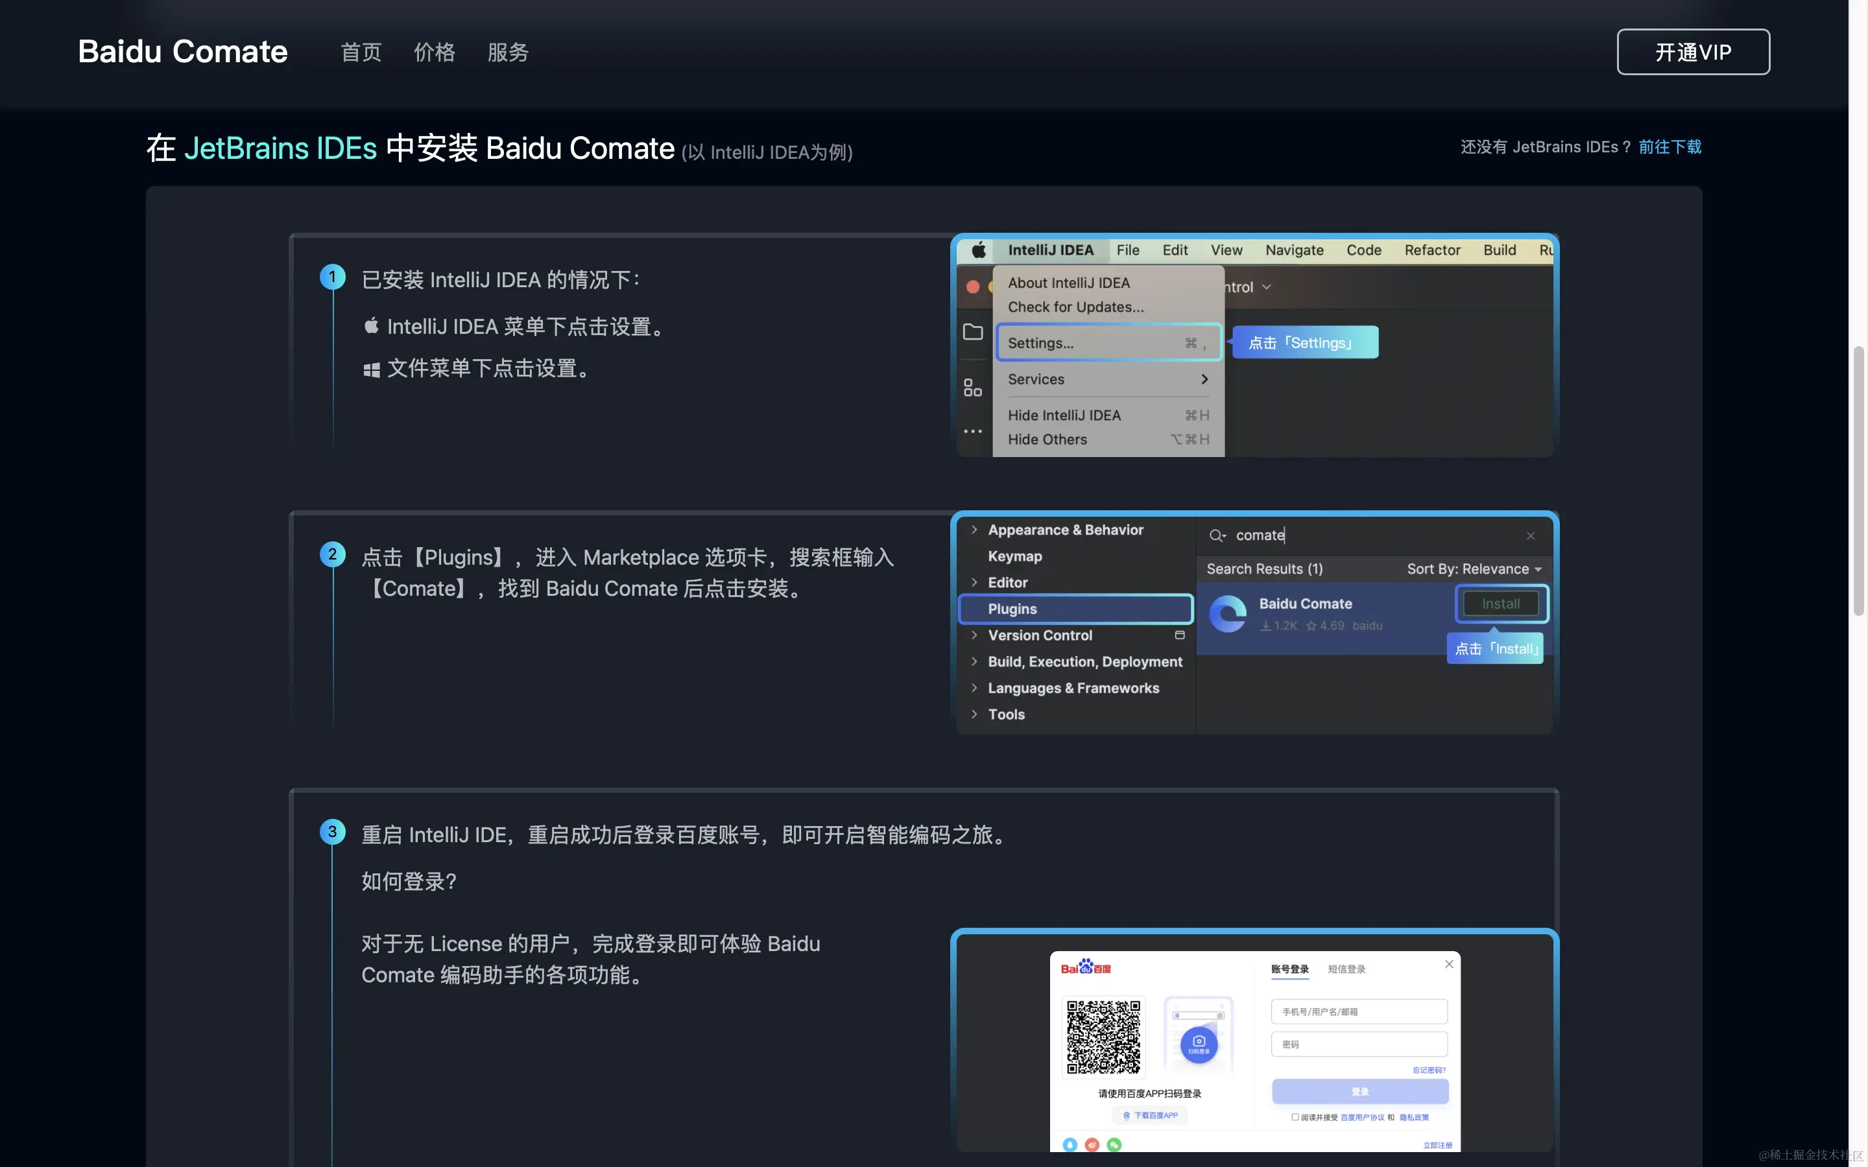Open the Edit menu
The width and height of the screenshot is (1868, 1167).
click(x=1175, y=250)
